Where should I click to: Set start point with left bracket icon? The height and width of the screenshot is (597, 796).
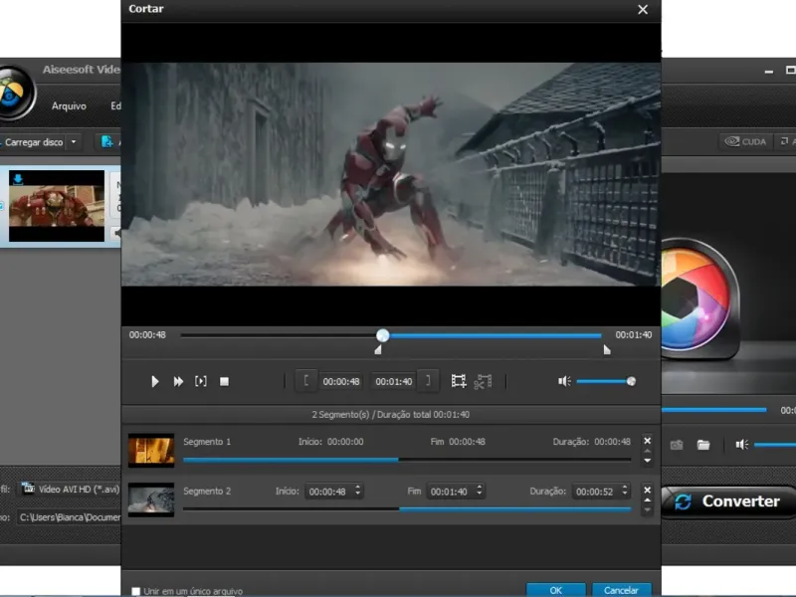tap(306, 380)
